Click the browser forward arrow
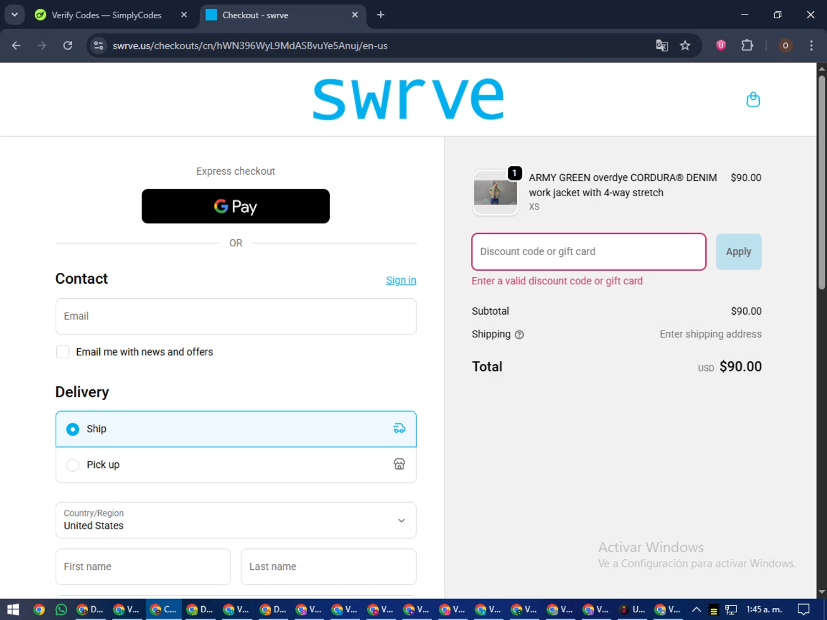Image resolution: width=827 pixels, height=620 pixels. click(42, 45)
